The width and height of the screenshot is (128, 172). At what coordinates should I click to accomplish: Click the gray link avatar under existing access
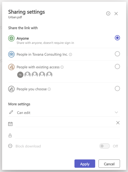point(20,75)
